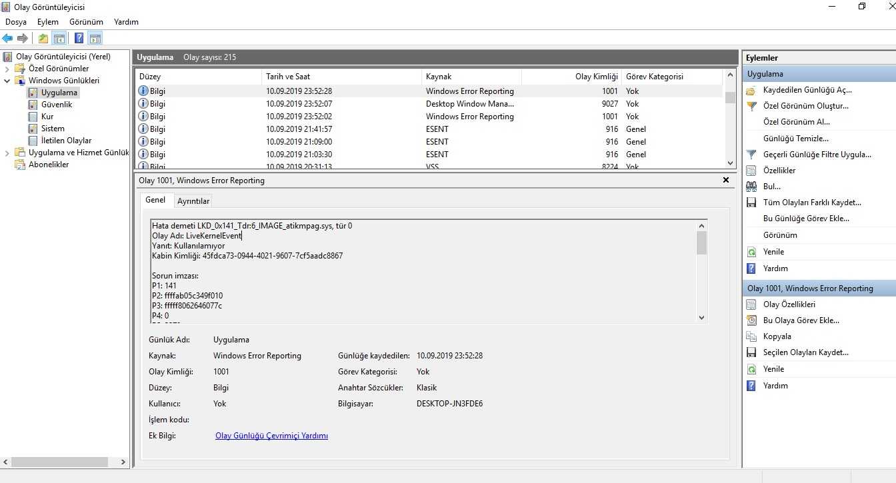Viewport: 896px width, 483px height.
Task: Click the Güvenlik log icon in tree
Action: 33,105
